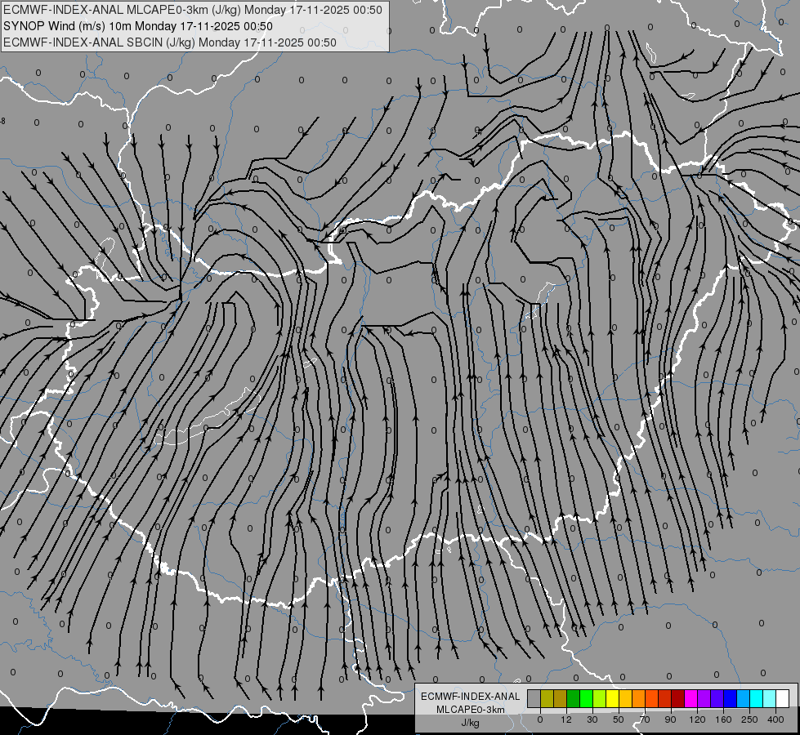Click the legend scale value 0

[540, 719]
